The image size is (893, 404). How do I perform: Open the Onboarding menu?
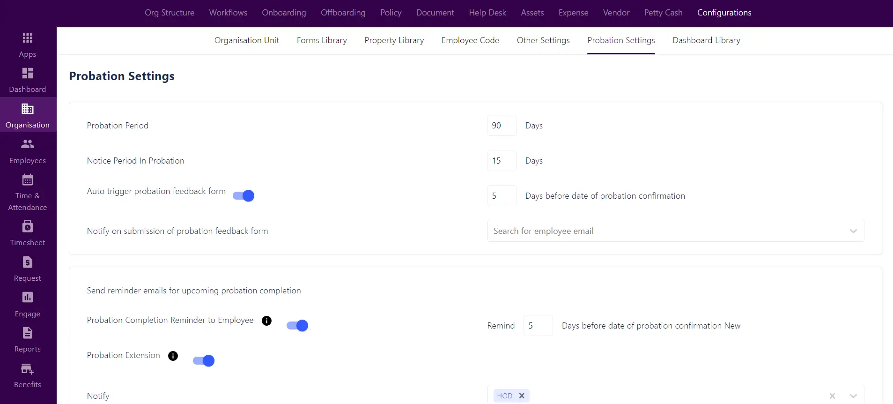(284, 13)
